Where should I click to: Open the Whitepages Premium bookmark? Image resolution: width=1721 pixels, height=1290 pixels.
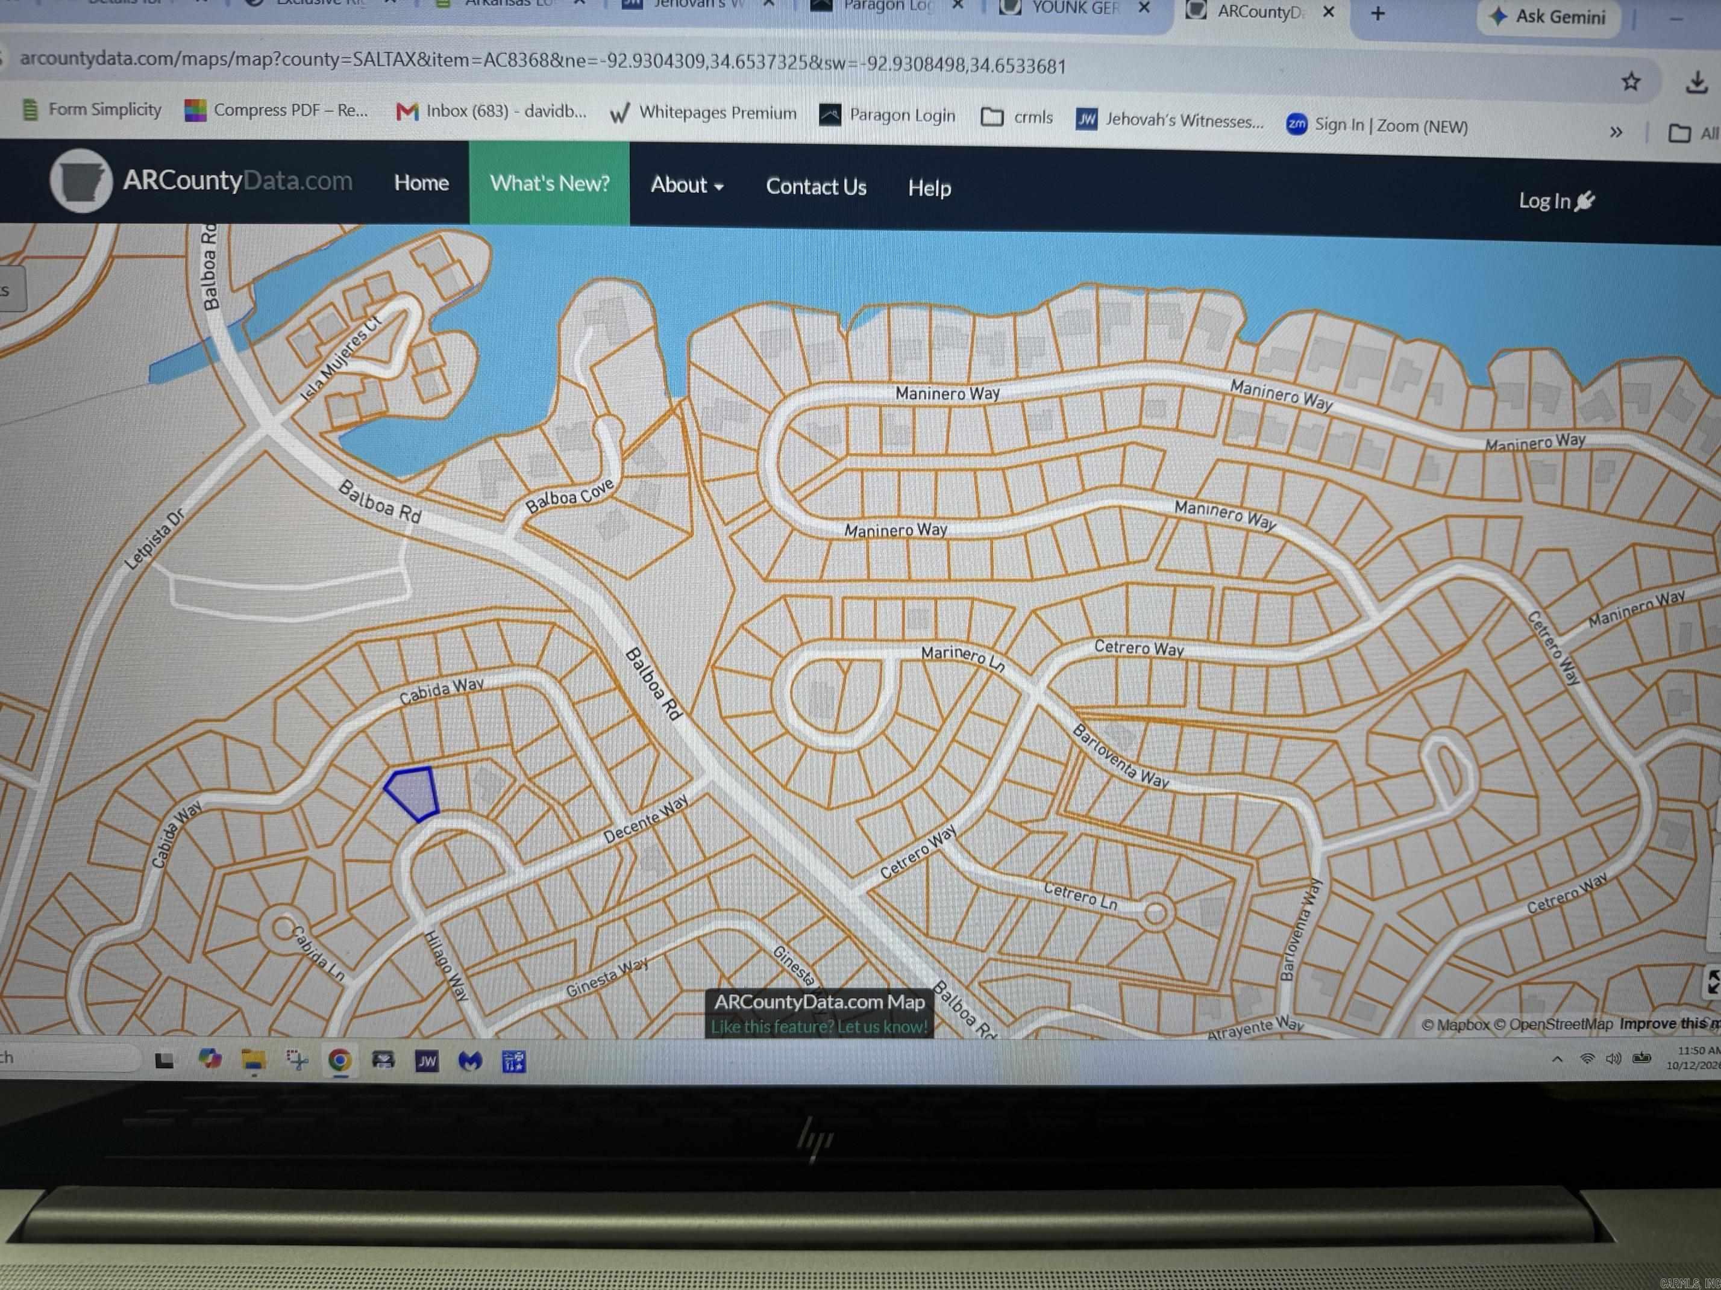703,114
